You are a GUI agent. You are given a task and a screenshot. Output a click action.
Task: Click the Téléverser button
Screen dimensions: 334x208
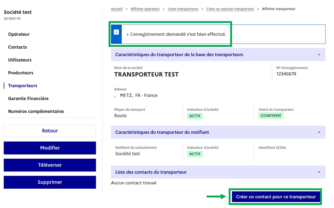[50, 165]
